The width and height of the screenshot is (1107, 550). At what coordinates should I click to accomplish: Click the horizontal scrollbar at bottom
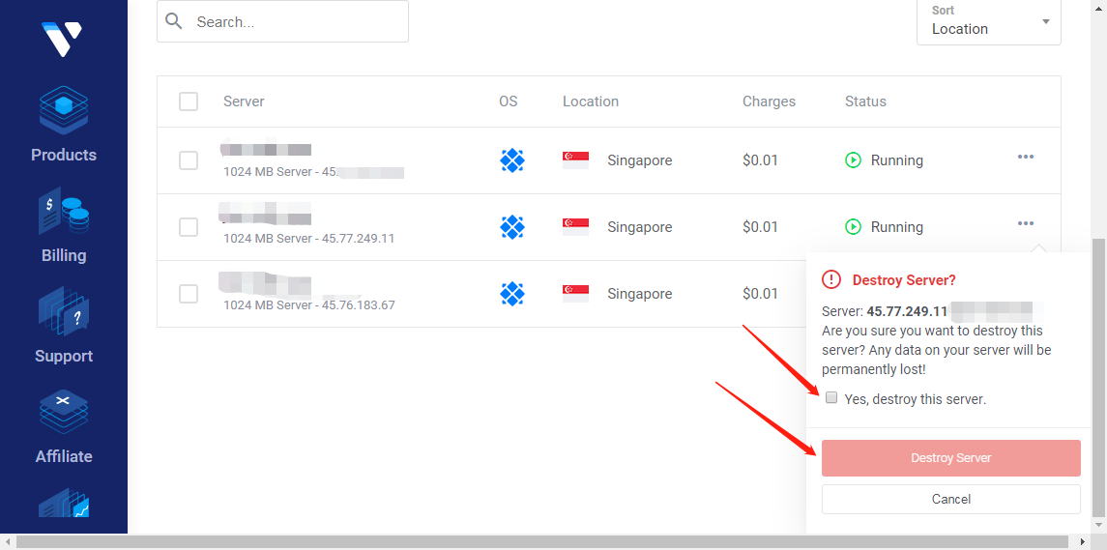point(541,542)
